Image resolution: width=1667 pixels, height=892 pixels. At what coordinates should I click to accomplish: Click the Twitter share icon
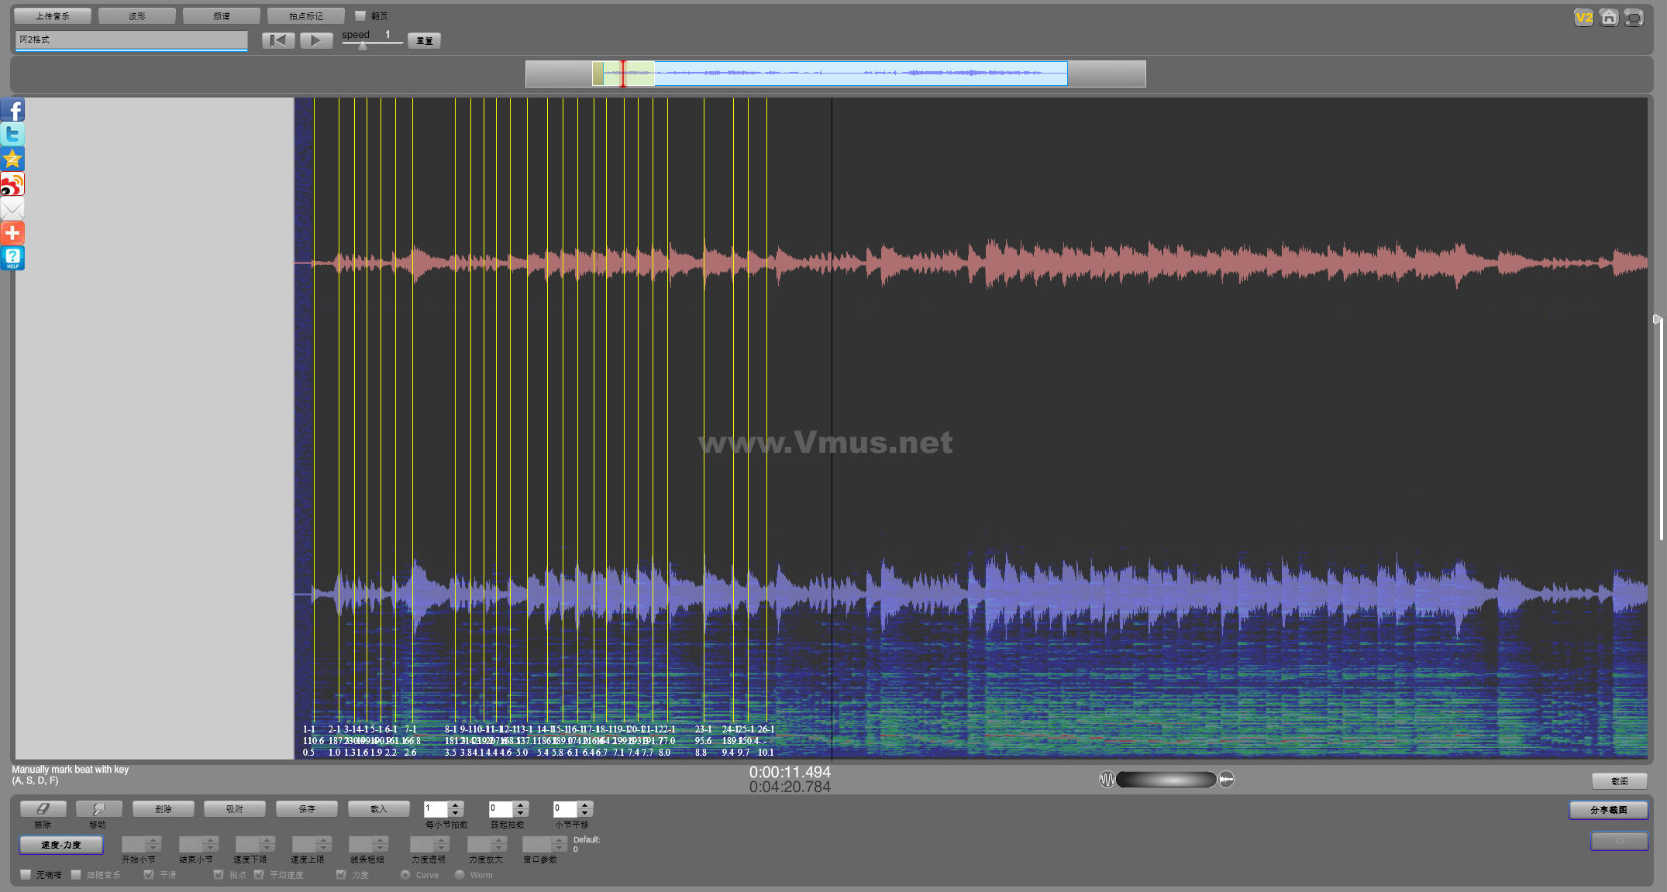pyautogui.click(x=12, y=135)
